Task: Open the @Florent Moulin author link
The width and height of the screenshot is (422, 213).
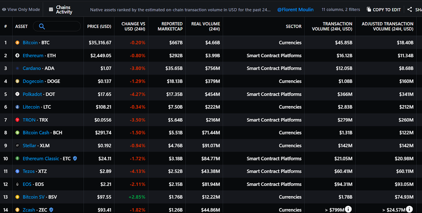Action: tap(295, 9)
